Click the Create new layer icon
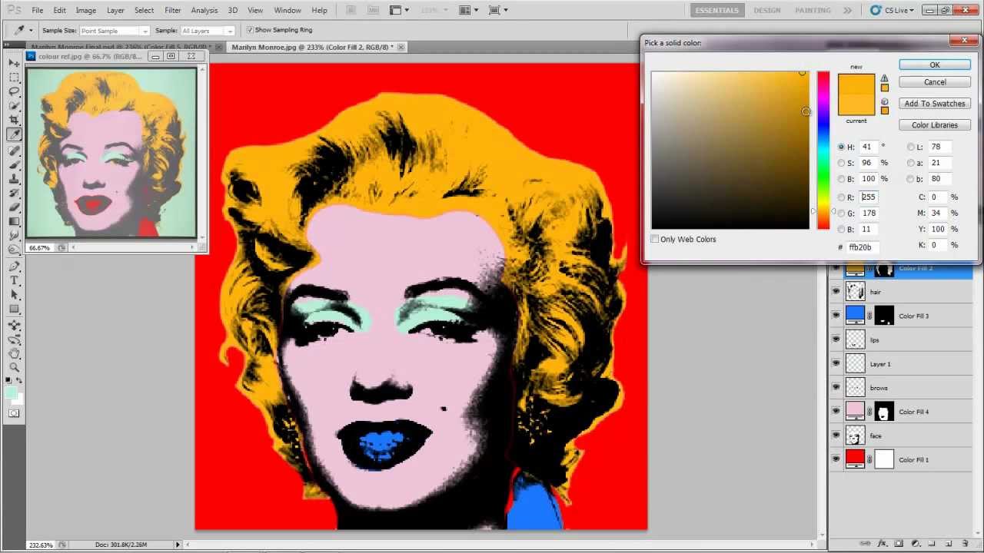Screen dimensions: 984x553 [949, 543]
